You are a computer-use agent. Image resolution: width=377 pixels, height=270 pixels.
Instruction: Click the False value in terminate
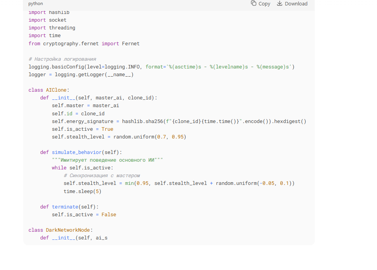pos(109,215)
